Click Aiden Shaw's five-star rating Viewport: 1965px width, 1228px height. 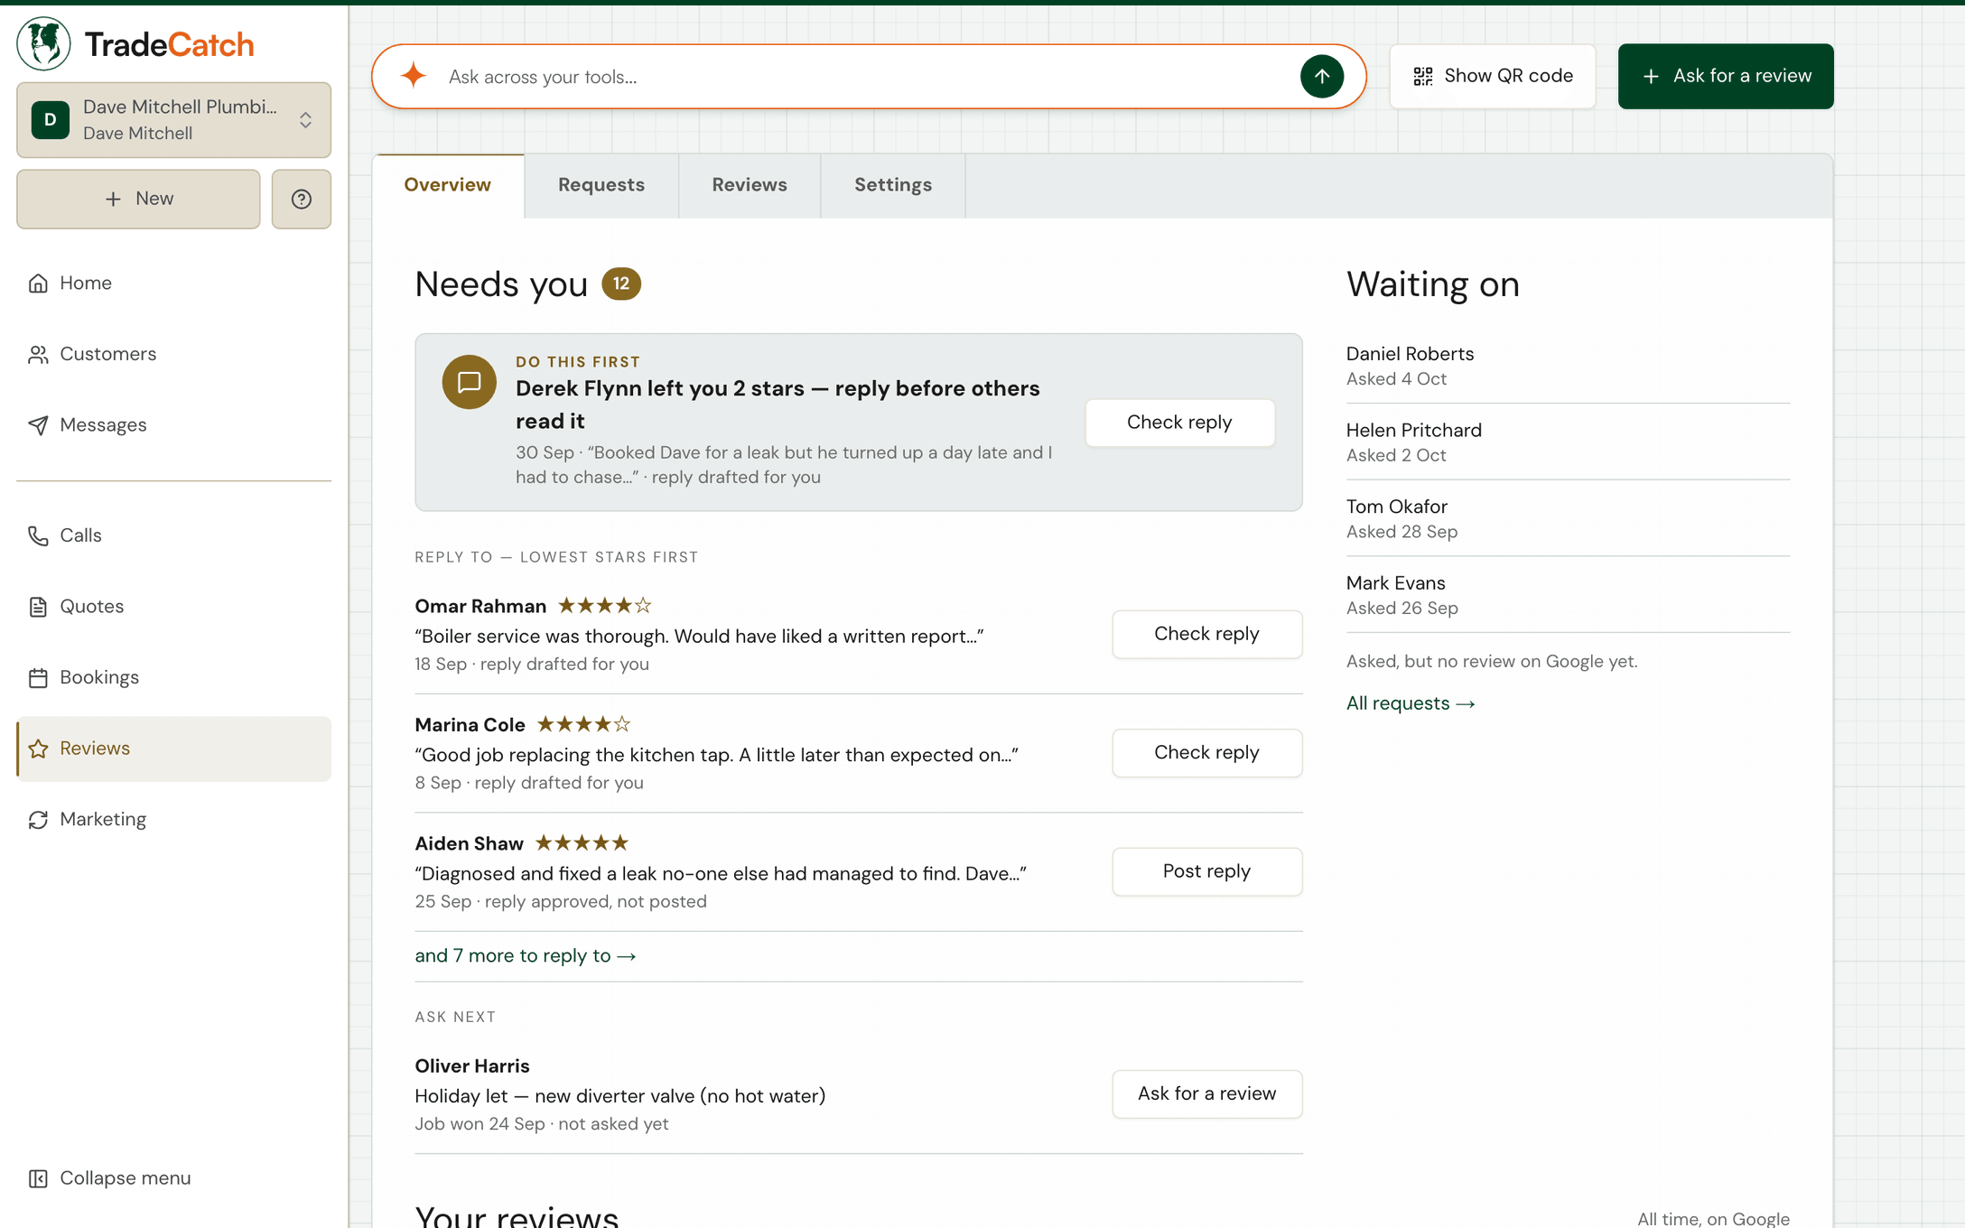582,843
